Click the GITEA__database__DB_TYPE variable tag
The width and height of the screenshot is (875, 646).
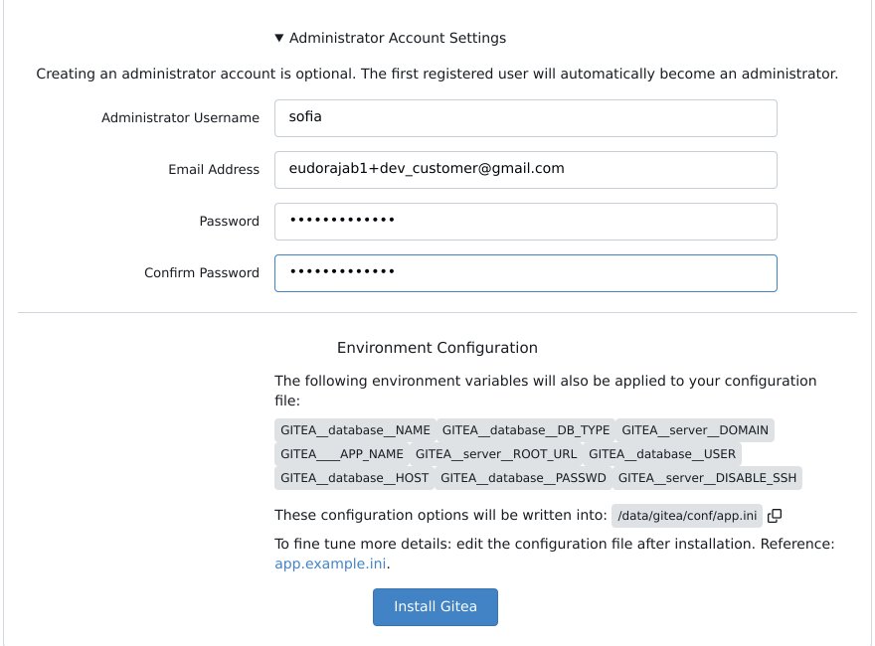526,430
